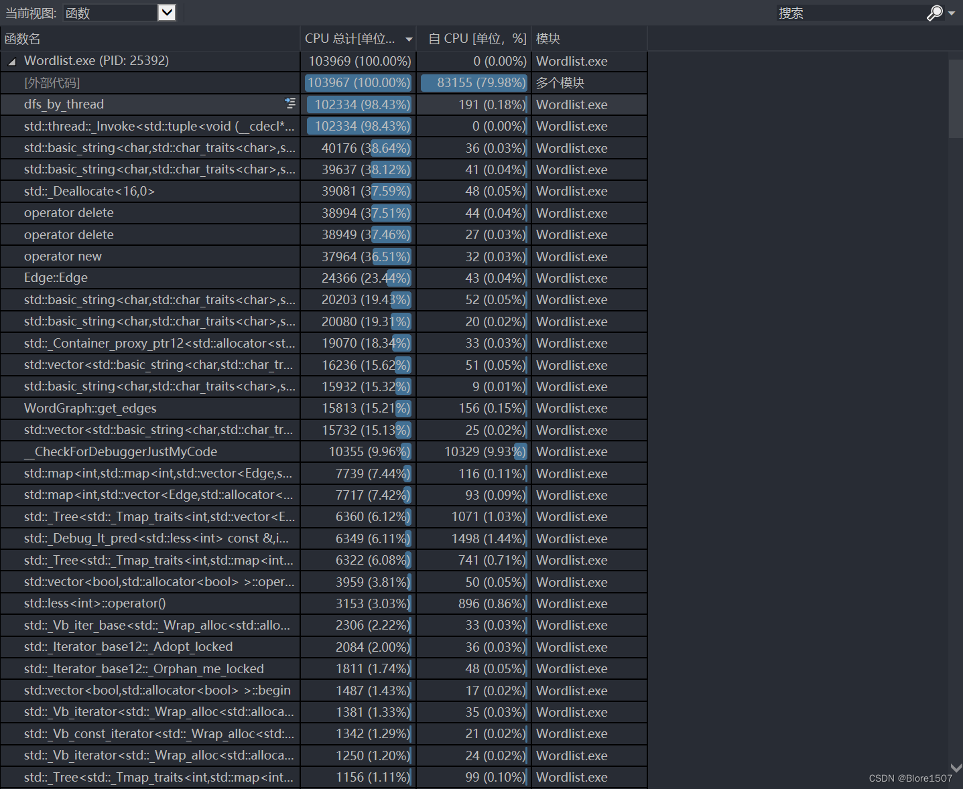Image resolution: width=963 pixels, height=789 pixels.
Task: Click the search magnifier icon
Action: (x=934, y=13)
